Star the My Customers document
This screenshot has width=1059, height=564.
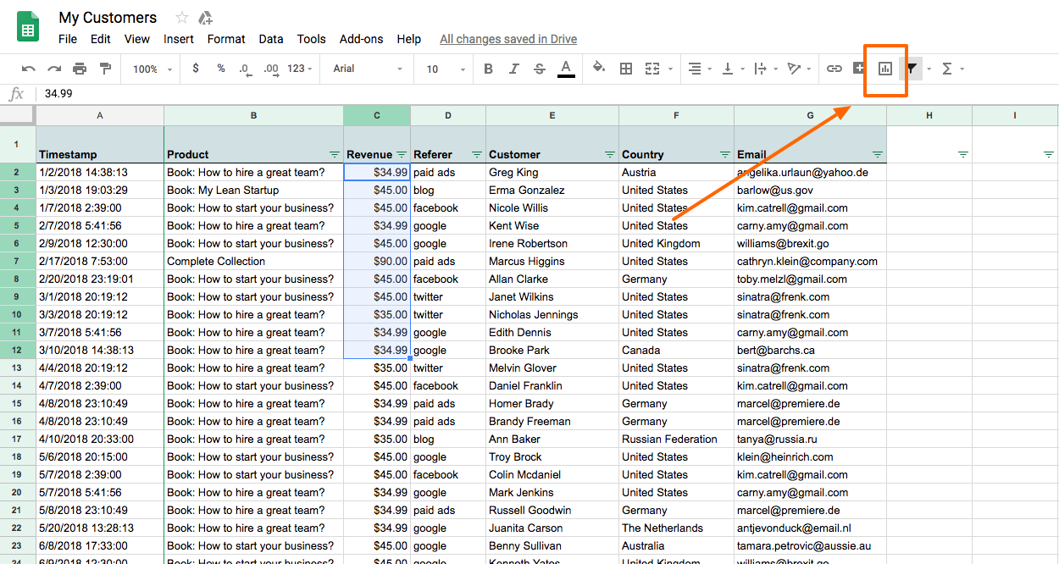tap(182, 18)
